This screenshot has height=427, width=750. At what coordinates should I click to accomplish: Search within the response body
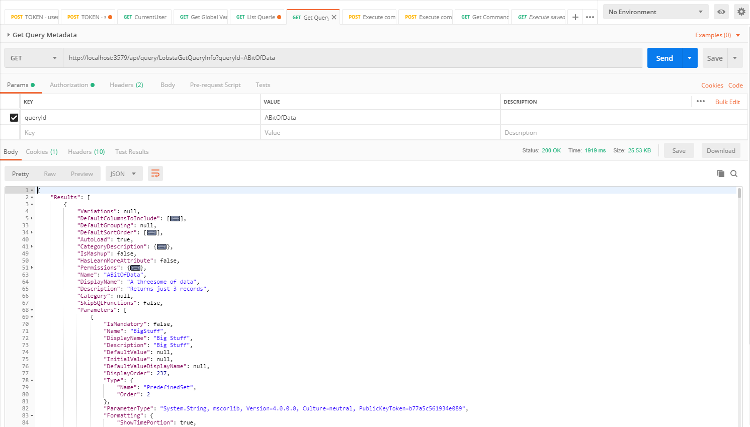click(734, 174)
